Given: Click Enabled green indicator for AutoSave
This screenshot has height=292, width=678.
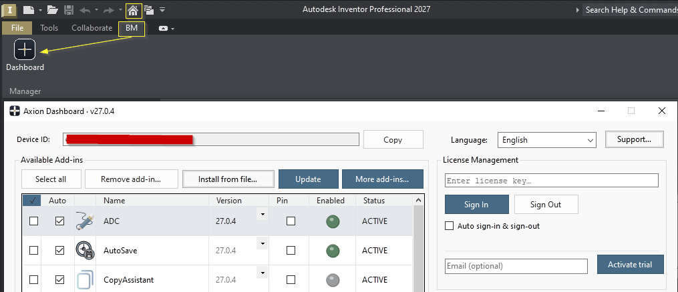Looking at the screenshot, I should (x=333, y=251).
